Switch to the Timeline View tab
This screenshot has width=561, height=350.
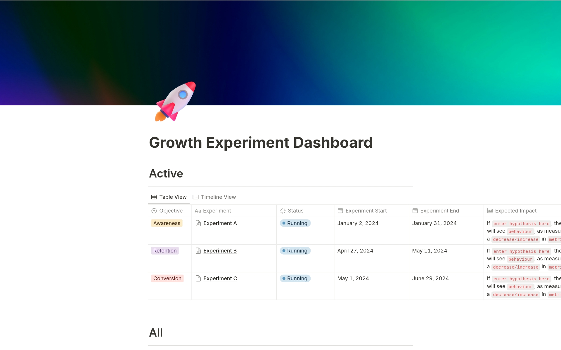pos(214,197)
